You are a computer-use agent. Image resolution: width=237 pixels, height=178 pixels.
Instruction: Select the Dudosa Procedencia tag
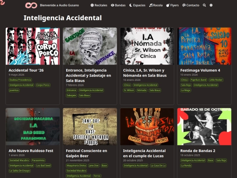(20, 80)
